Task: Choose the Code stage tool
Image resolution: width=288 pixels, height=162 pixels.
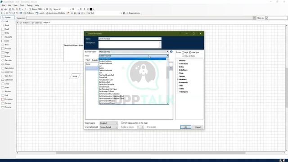Action: [x=7, y=41]
